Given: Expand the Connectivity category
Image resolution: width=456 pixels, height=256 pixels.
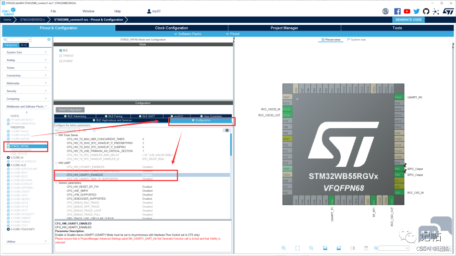Looking at the screenshot, I should [x=26, y=76].
